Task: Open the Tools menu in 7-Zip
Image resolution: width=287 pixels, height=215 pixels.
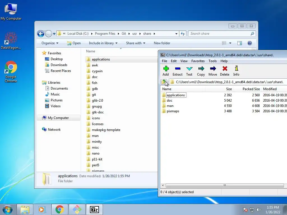Action: pyautogui.click(x=212, y=61)
